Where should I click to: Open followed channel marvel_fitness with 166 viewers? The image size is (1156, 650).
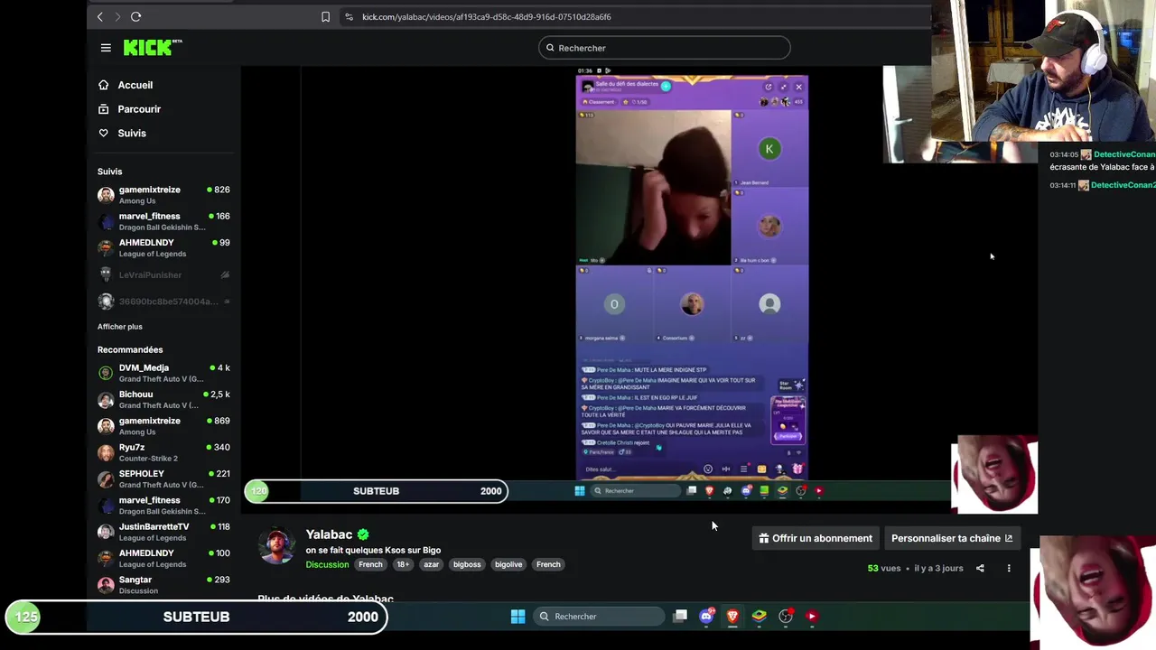tap(163, 221)
